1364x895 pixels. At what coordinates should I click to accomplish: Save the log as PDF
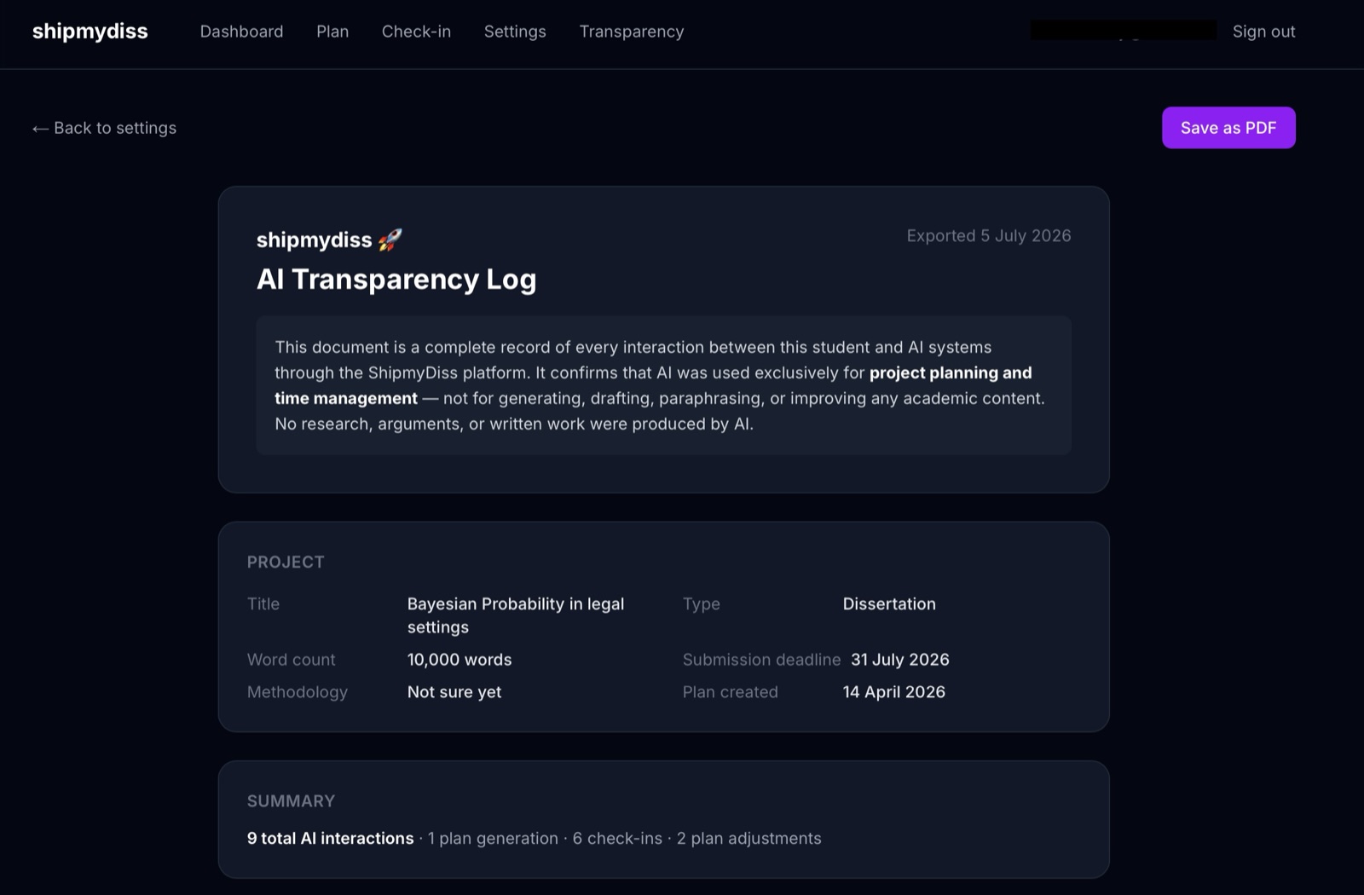1228,128
